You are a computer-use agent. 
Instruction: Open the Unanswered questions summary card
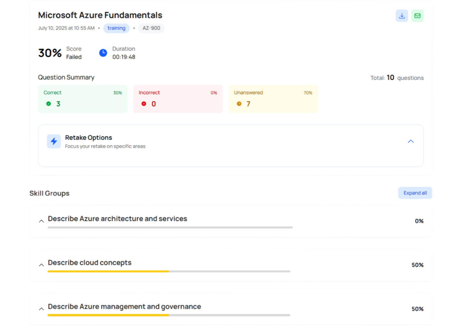(x=273, y=99)
